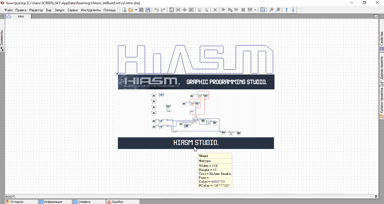This screenshot has width=384, height=204.
Task: Open the Каталог проектов side panel
Action: [x=382, y=103]
